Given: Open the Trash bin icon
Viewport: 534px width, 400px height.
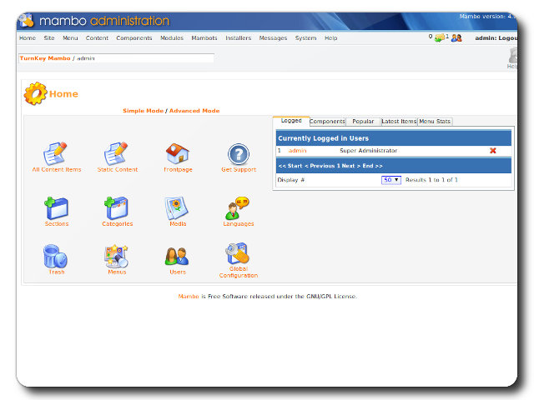Looking at the screenshot, I should pos(56,257).
